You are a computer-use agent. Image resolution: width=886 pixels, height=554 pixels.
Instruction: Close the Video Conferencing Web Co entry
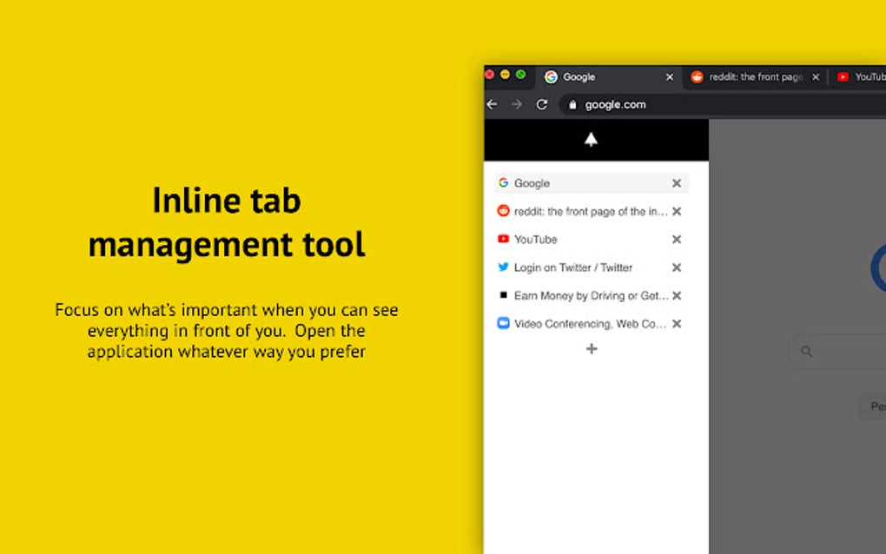(677, 323)
